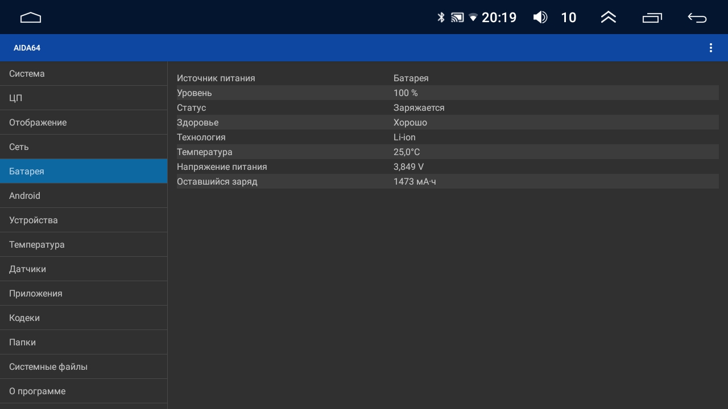Open the Система section

tap(84, 74)
